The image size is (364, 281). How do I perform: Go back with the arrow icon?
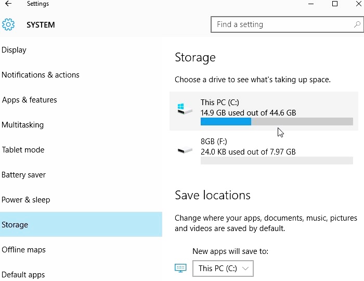click(x=8, y=4)
